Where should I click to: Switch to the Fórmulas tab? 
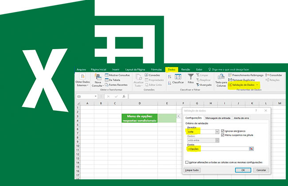156,70
